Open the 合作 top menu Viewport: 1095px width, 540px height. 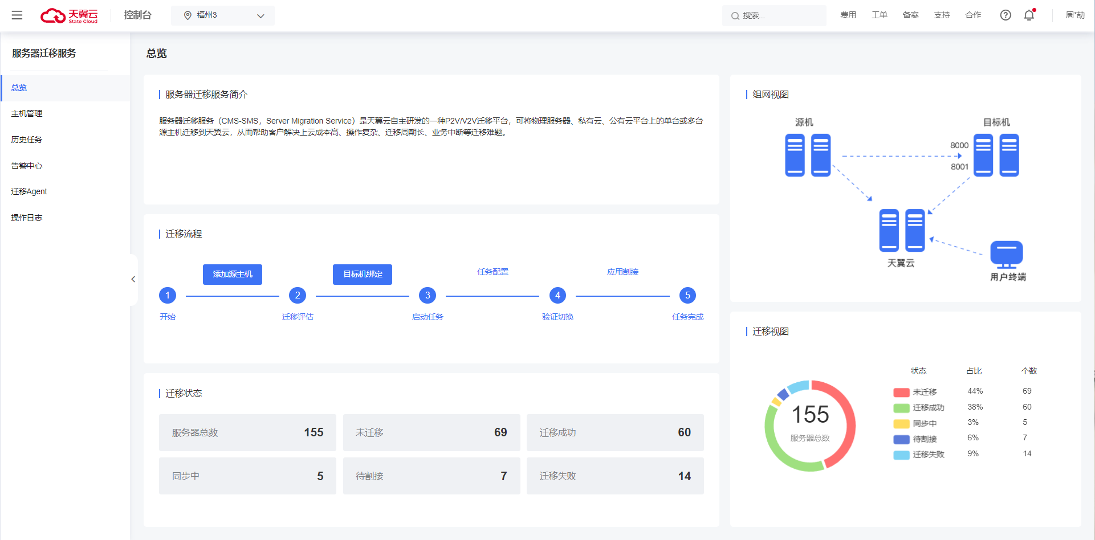pyautogui.click(x=974, y=15)
